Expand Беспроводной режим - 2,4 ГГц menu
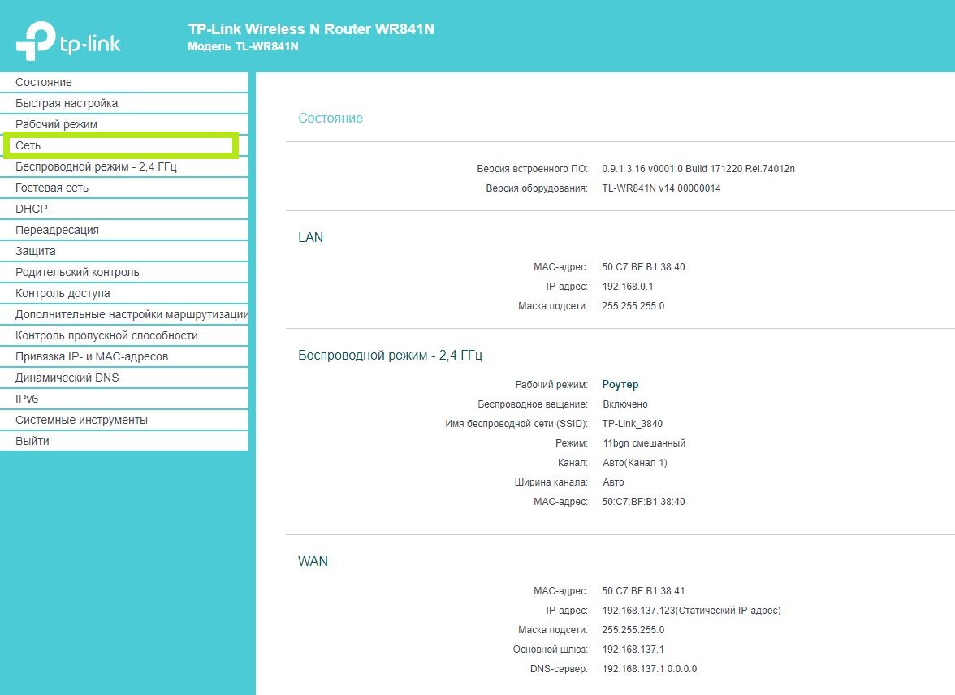This screenshot has width=955, height=695. (96, 166)
